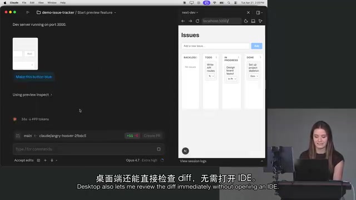Screen dimensions: 356x200
Task: Open status dropdown on Set up project skeleton card
Action: pos(254,76)
